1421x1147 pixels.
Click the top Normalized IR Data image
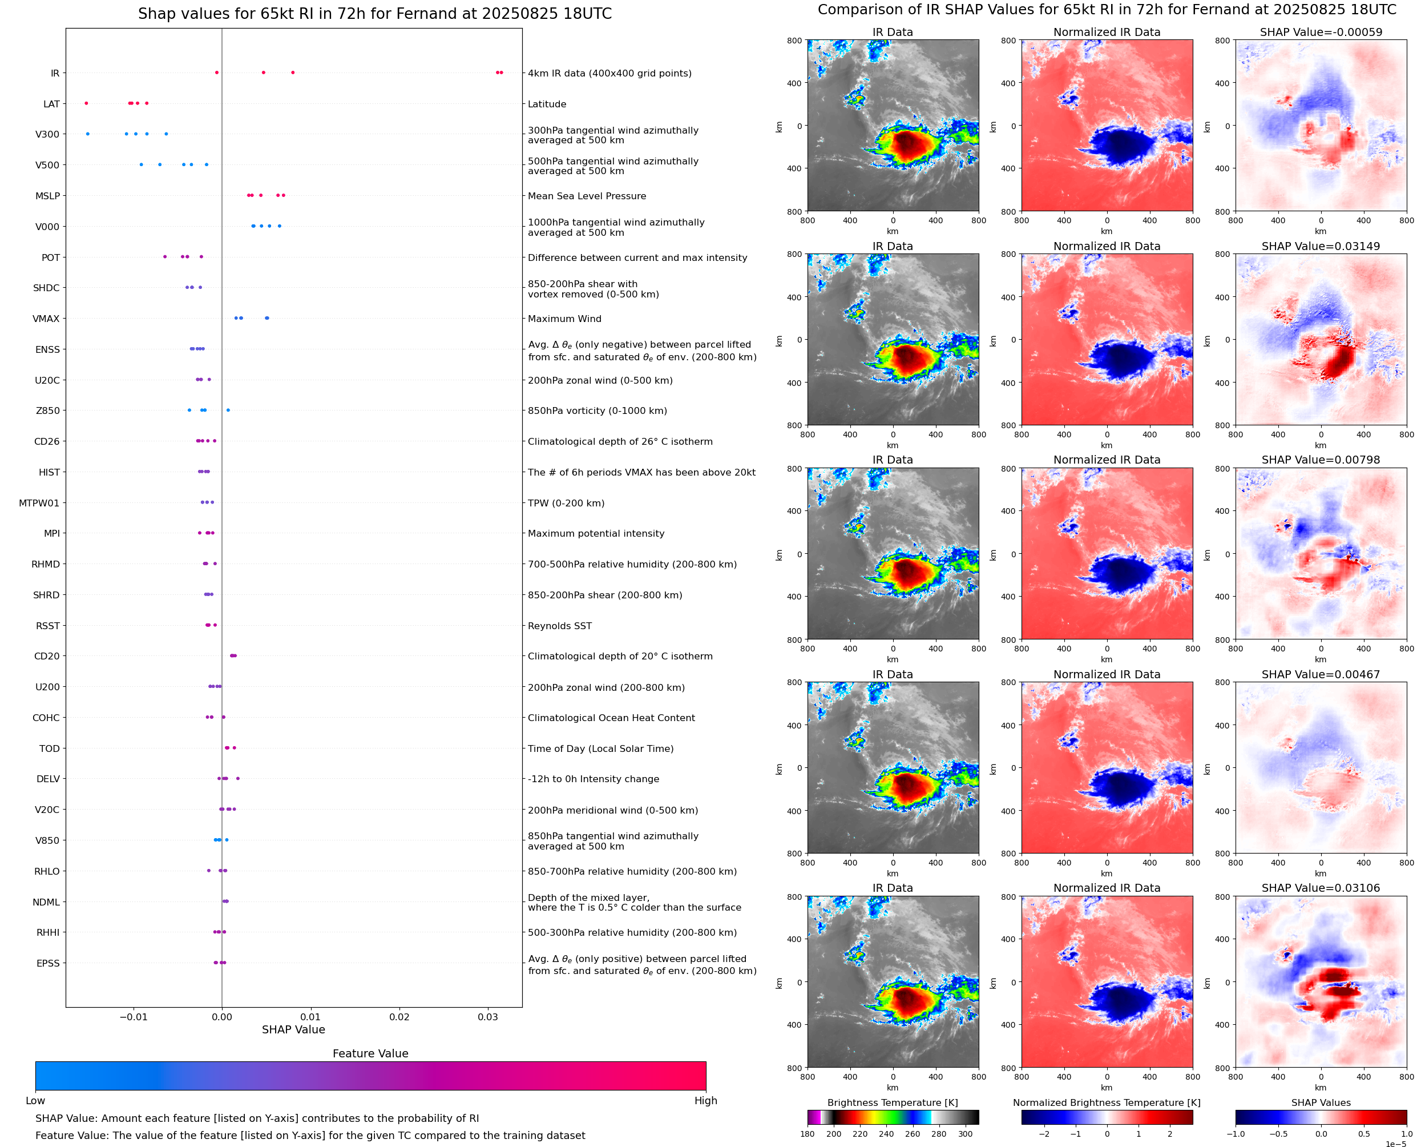(1107, 126)
